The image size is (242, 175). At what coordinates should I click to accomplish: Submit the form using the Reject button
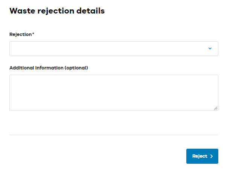(x=202, y=156)
